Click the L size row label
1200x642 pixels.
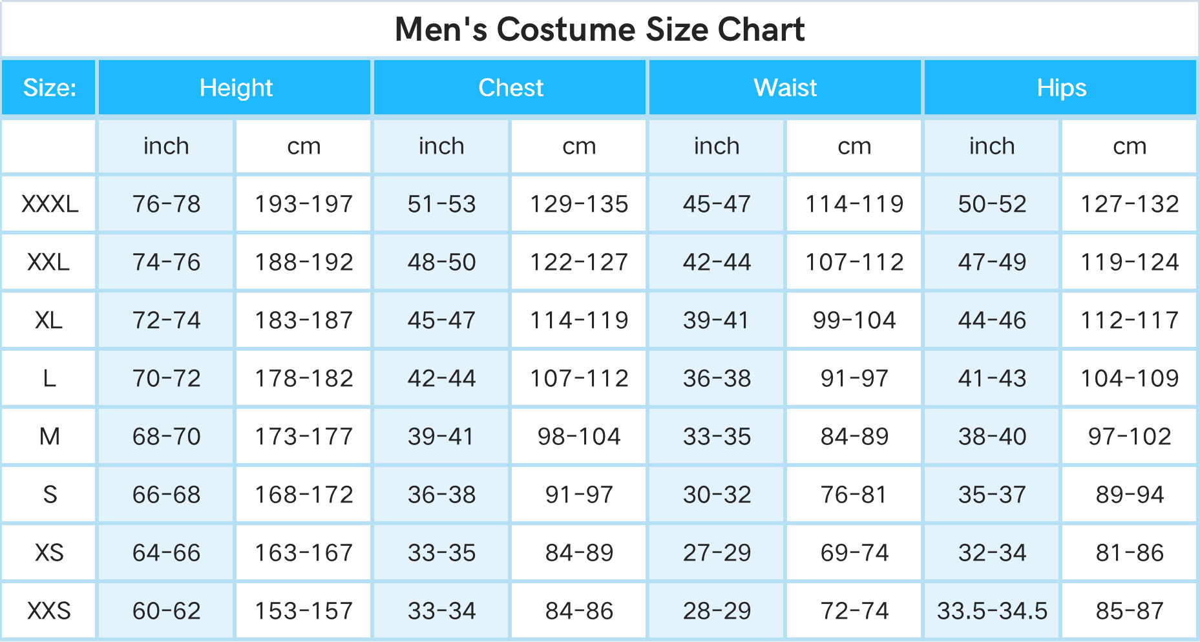49,378
